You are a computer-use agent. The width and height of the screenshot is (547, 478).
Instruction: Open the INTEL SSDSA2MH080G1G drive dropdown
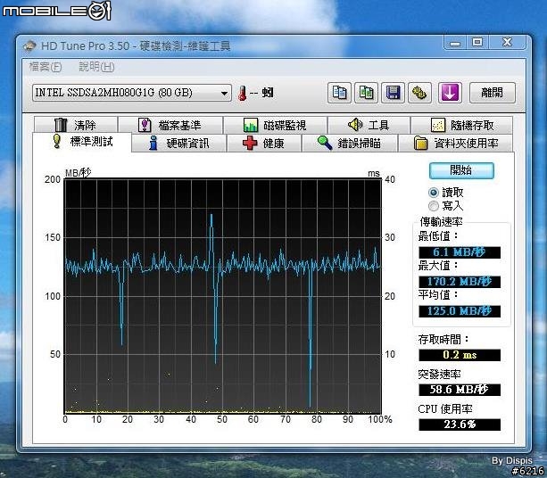coord(132,93)
